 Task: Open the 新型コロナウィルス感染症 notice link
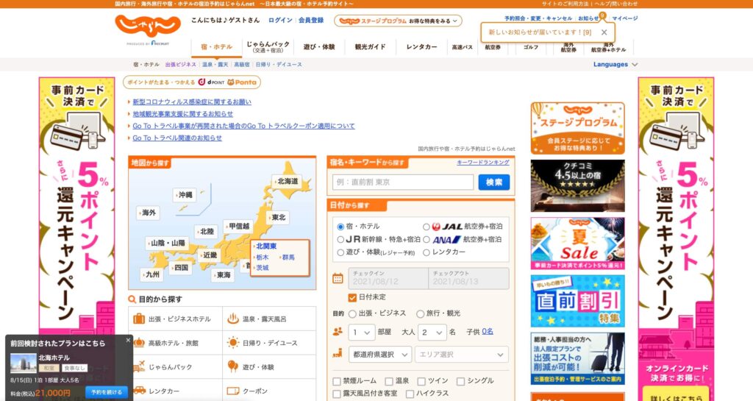point(191,102)
